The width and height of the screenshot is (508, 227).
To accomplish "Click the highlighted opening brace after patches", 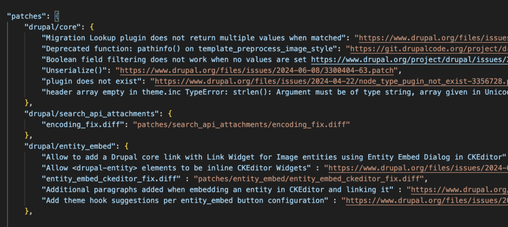I will tap(57, 16).
